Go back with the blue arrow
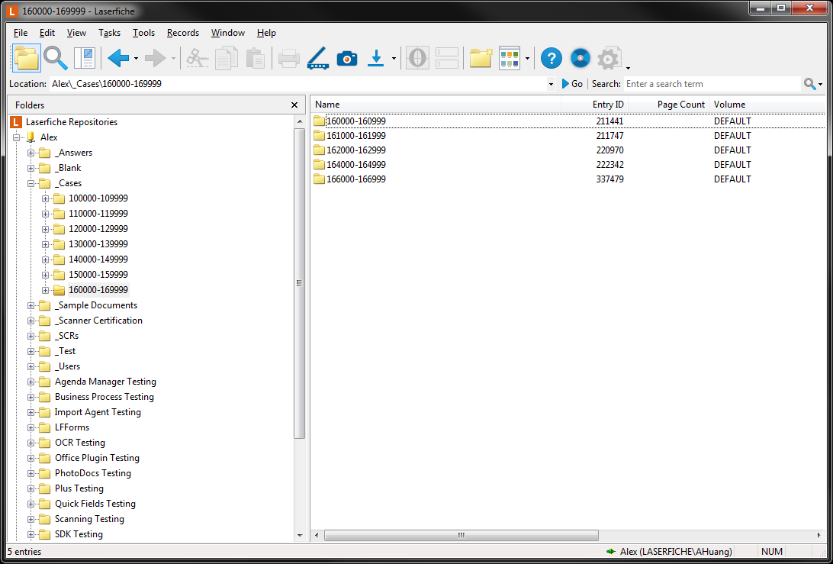833x564 pixels. click(118, 58)
